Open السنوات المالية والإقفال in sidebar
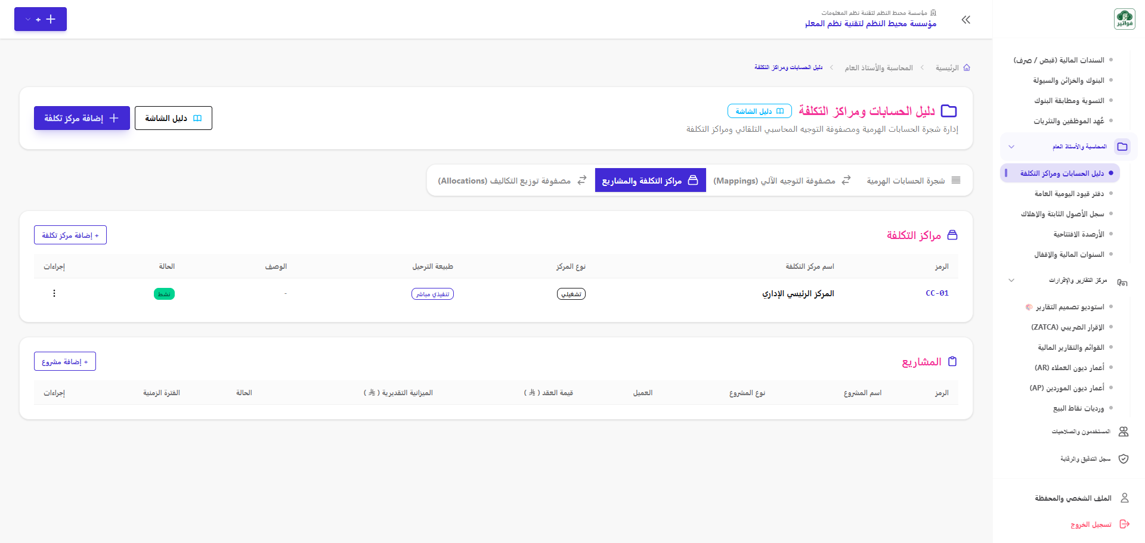Image resolution: width=1145 pixels, height=543 pixels. [1069, 255]
